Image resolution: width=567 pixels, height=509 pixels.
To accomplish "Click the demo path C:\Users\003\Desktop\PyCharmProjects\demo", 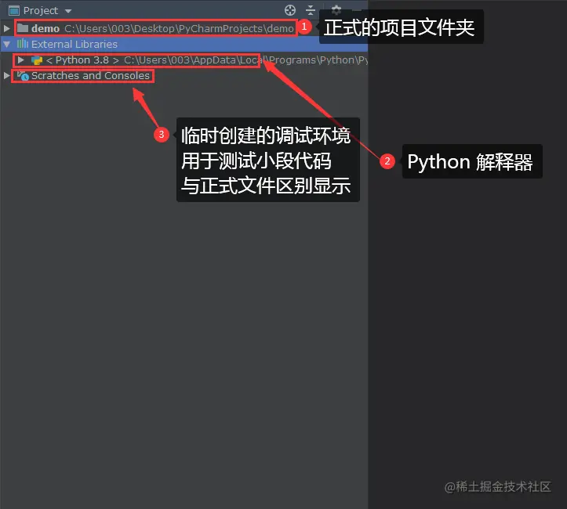I will (180, 28).
